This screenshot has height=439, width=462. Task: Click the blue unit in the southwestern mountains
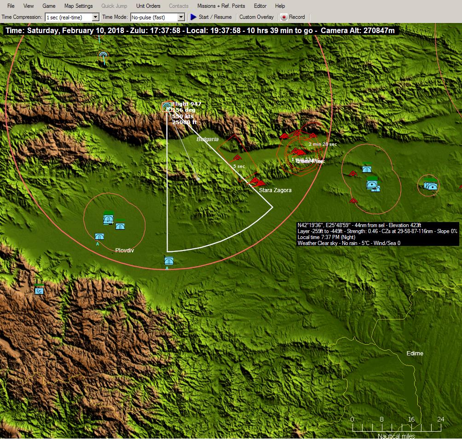pyautogui.click(x=40, y=290)
